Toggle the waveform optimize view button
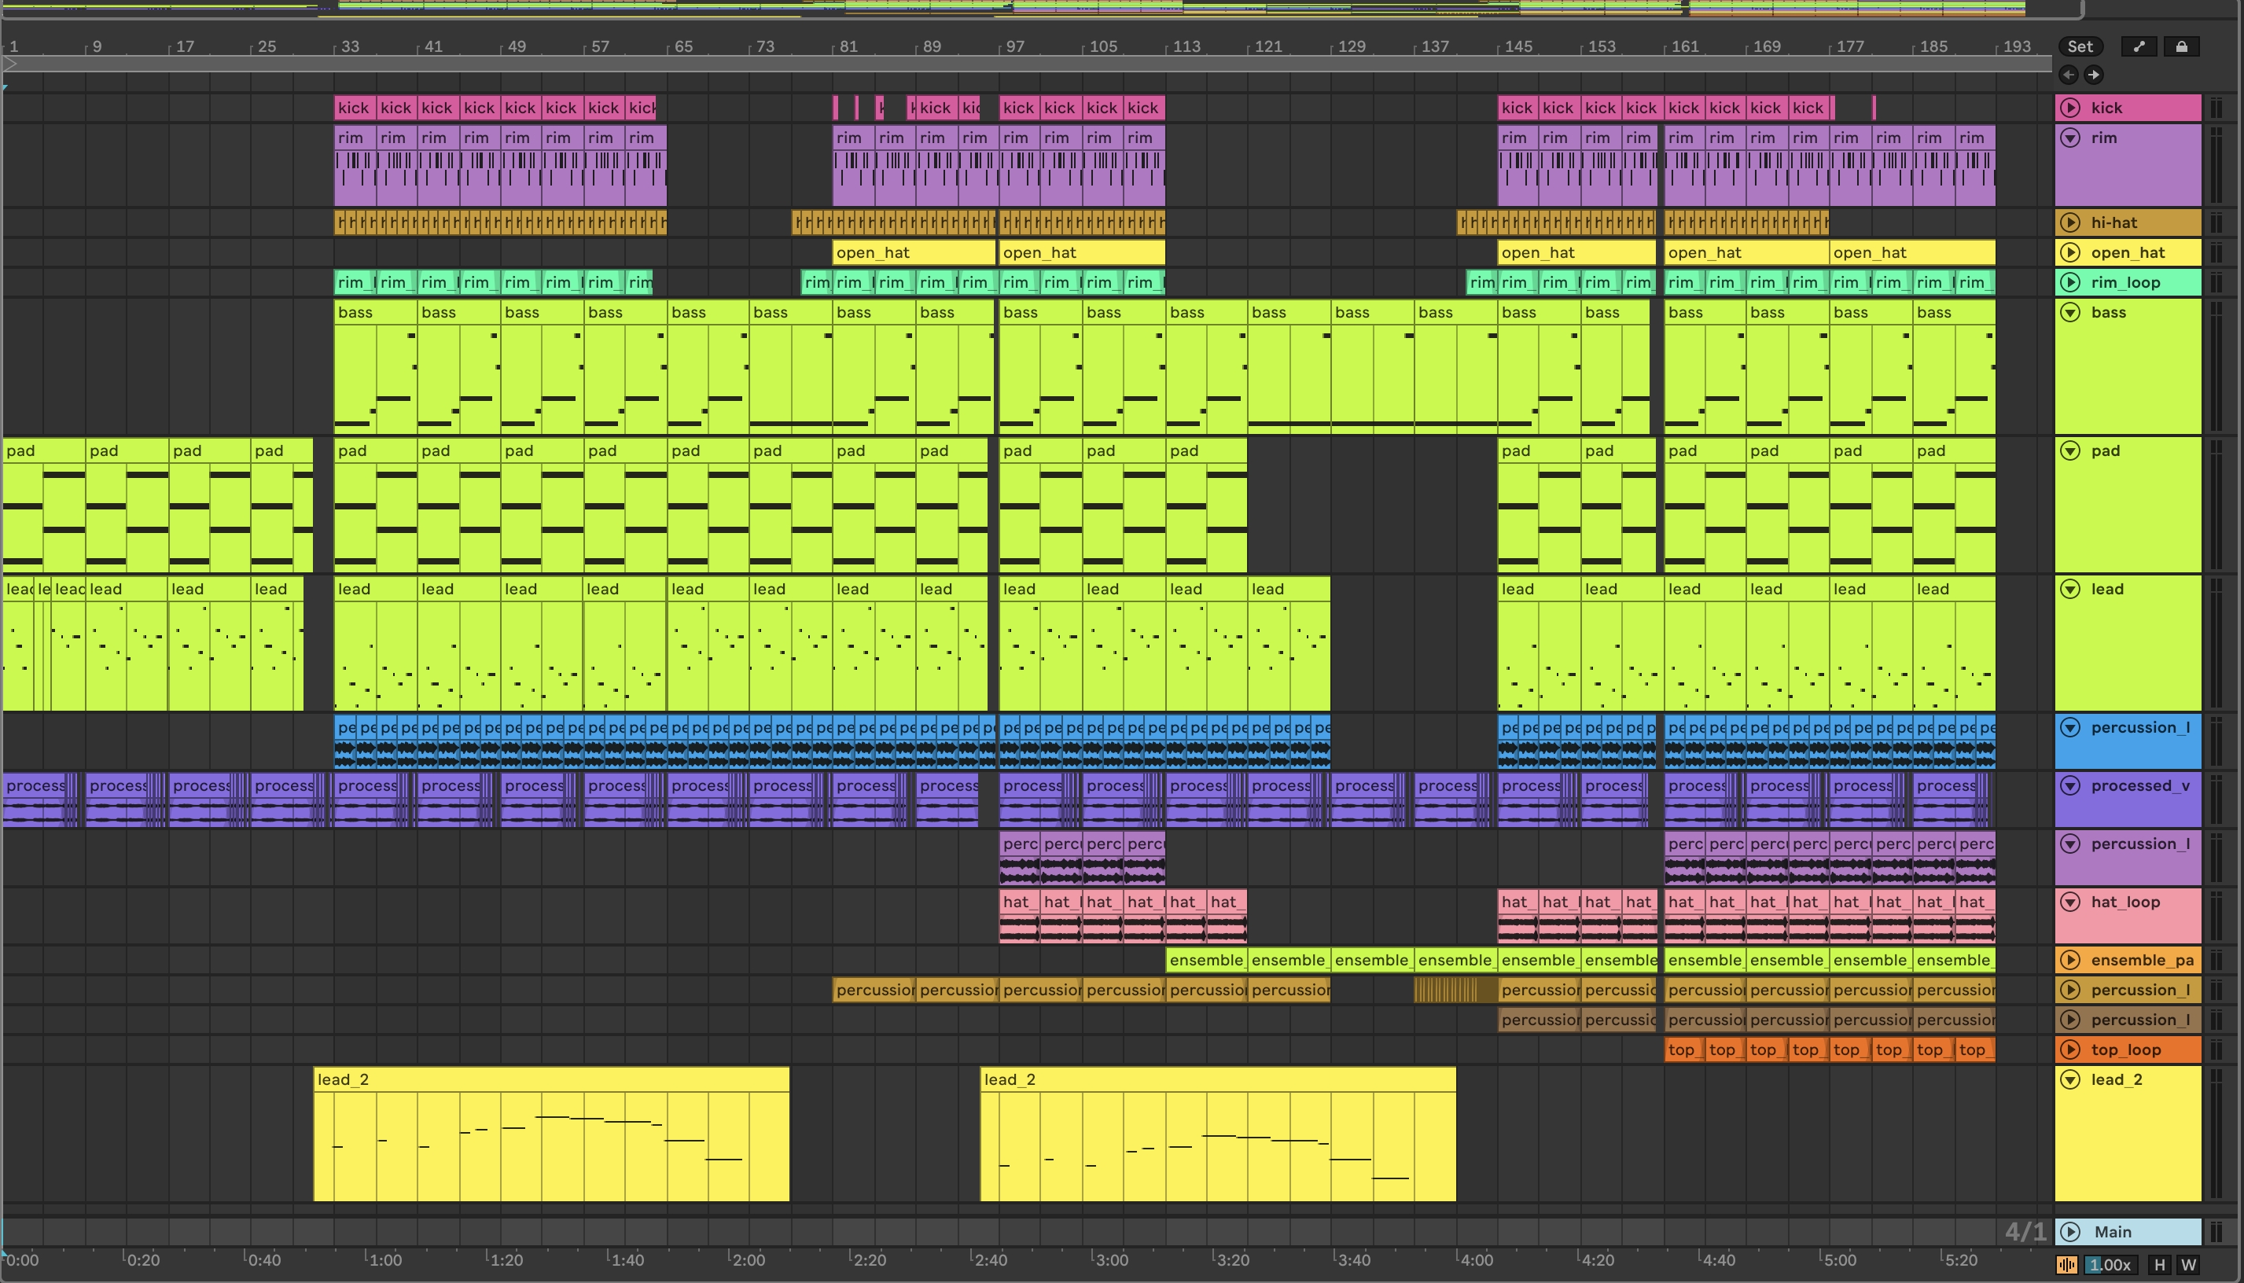Image resolution: width=2244 pixels, height=1283 pixels. pyautogui.click(x=2066, y=1266)
